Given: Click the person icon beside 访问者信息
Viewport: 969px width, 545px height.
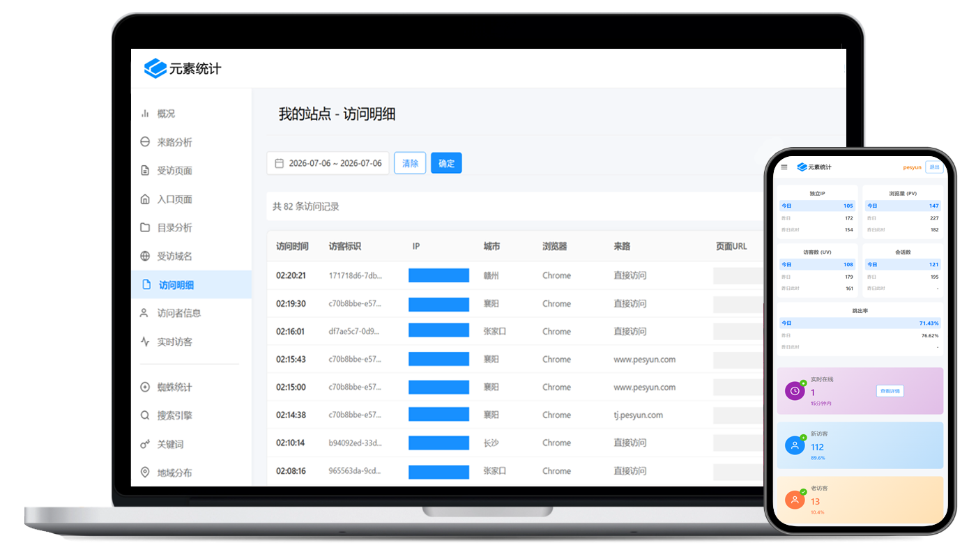Looking at the screenshot, I should coord(145,314).
